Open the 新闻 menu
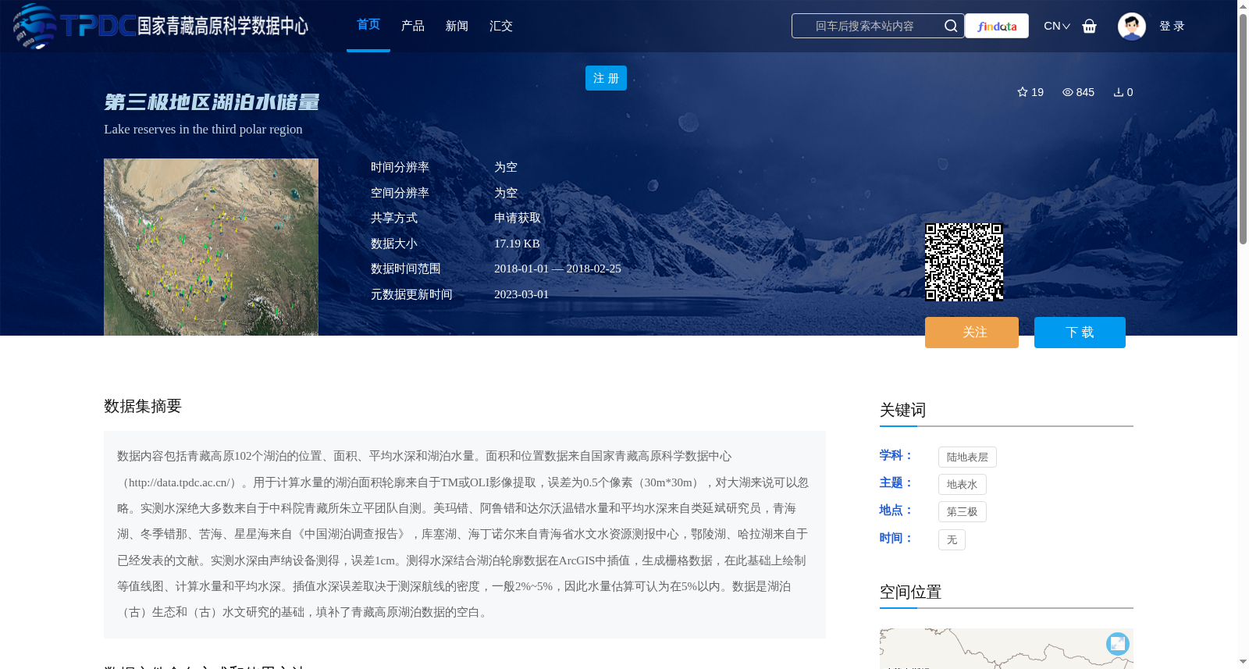Screen dimensions: 1249x669 pos(457,26)
